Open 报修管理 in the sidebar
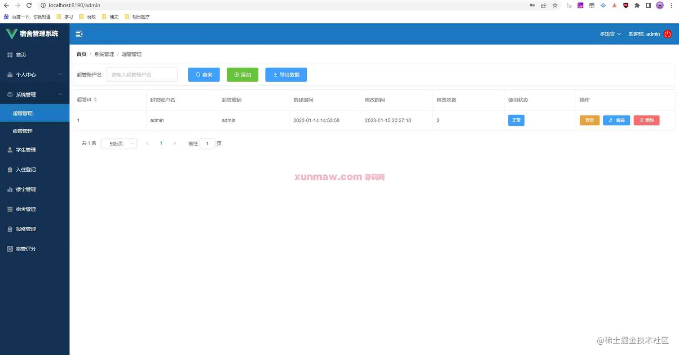The image size is (679, 355). (35, 229)
